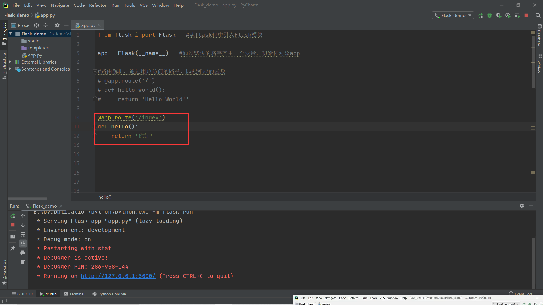Print the Run console output

pos(23,253)
